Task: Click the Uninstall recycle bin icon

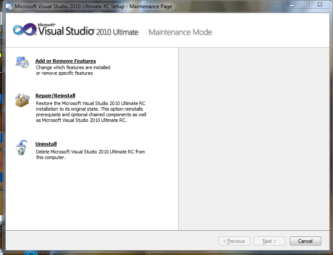Action: point(21,148)
